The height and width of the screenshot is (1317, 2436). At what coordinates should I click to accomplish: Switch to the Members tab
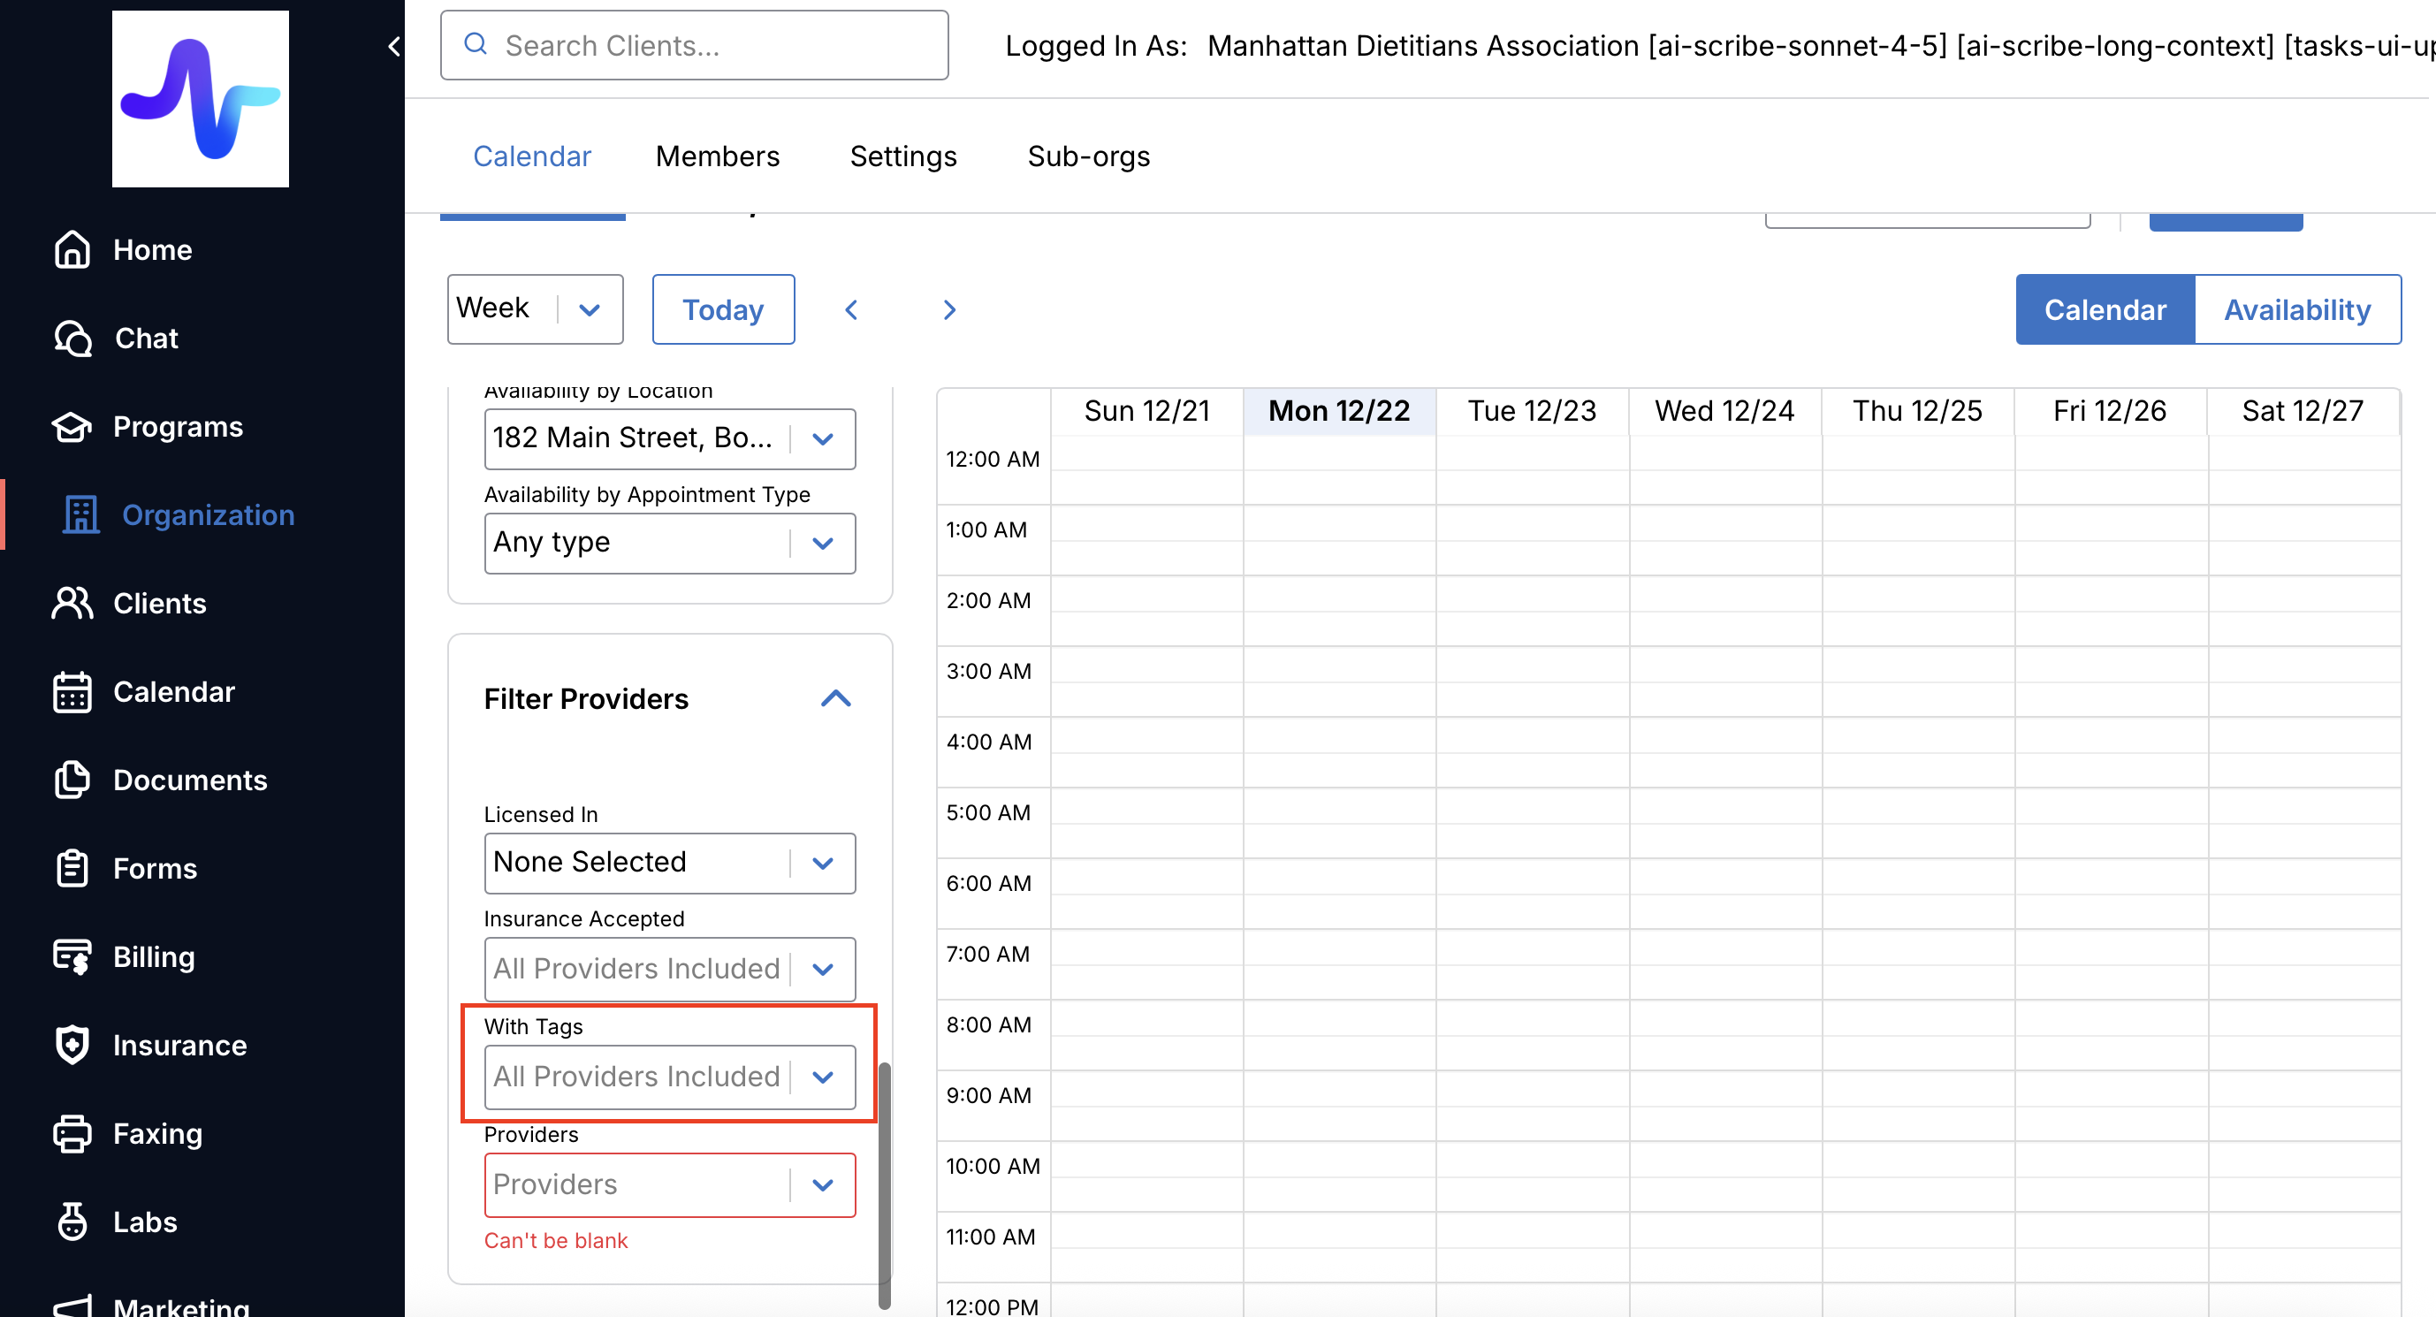click(717, 156)
